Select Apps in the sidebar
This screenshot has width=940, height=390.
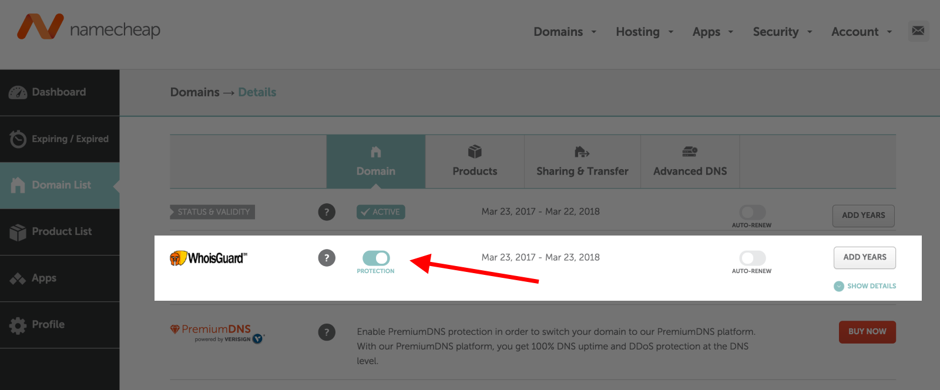tap(60, 278)
